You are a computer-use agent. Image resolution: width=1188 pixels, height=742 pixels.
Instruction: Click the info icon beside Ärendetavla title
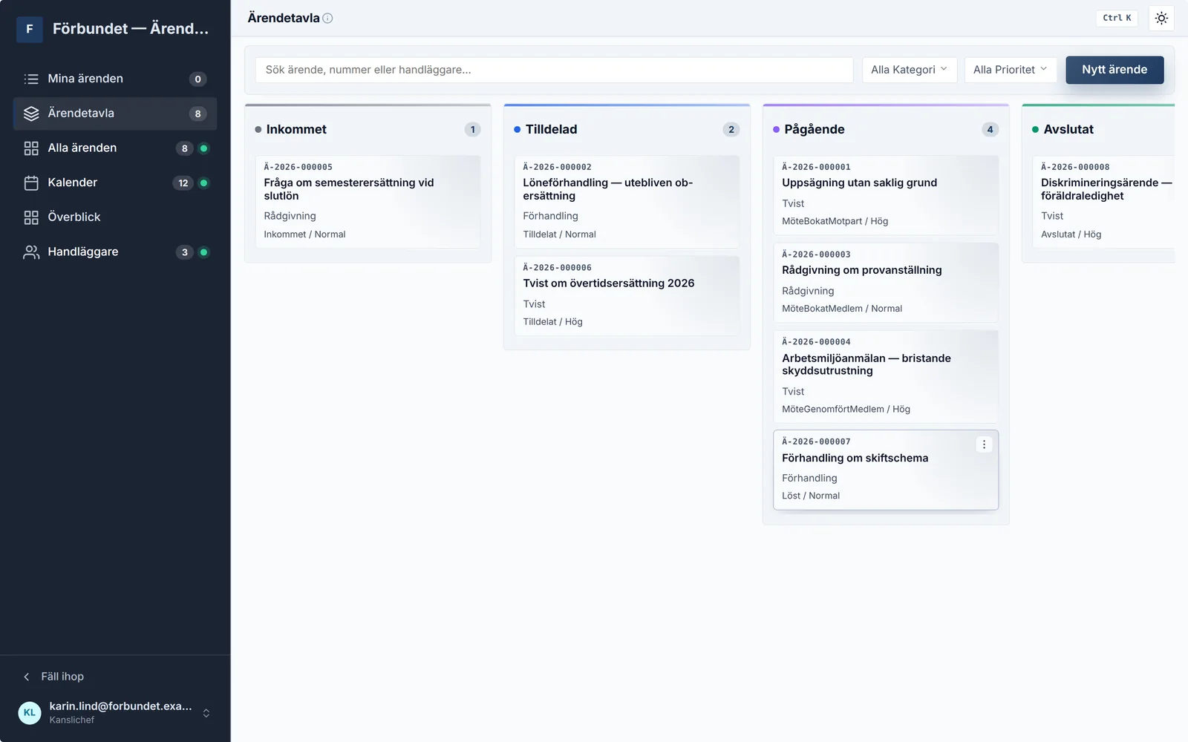click(x=327, y=19)
